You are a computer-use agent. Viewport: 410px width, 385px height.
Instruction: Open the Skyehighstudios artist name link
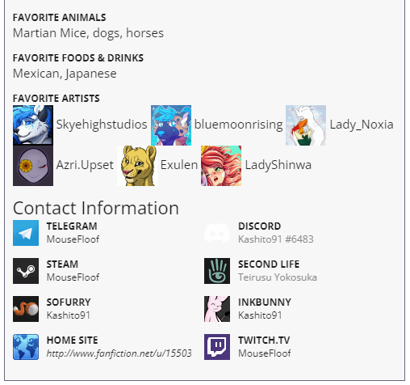(x=102, y=125)
